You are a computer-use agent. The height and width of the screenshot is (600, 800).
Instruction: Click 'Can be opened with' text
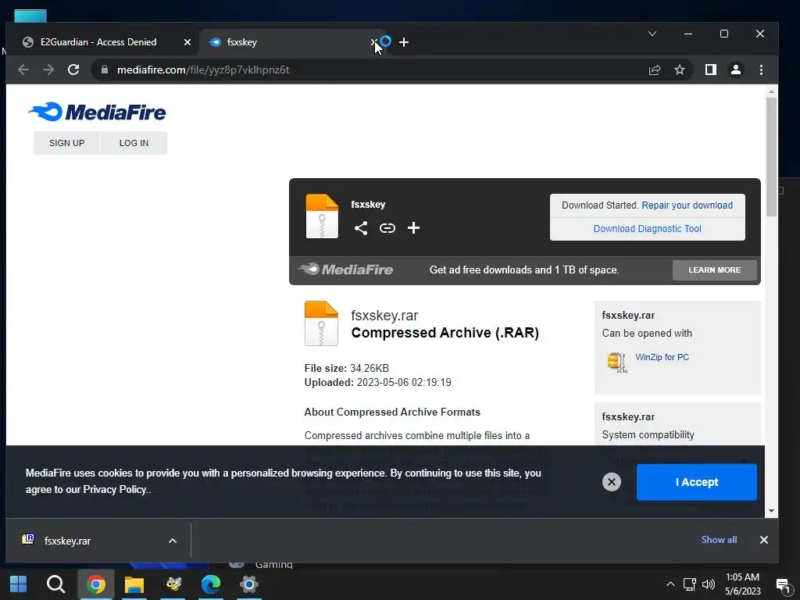tap(647, 333)
